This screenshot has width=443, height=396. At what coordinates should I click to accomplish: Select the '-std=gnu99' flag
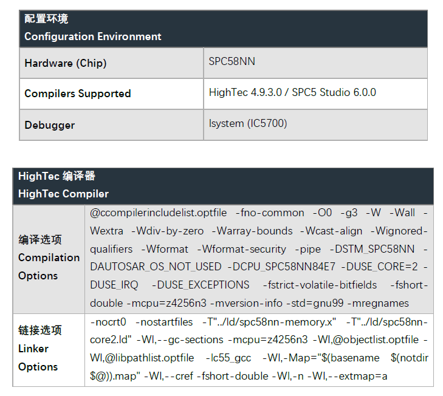coord(315,303)
